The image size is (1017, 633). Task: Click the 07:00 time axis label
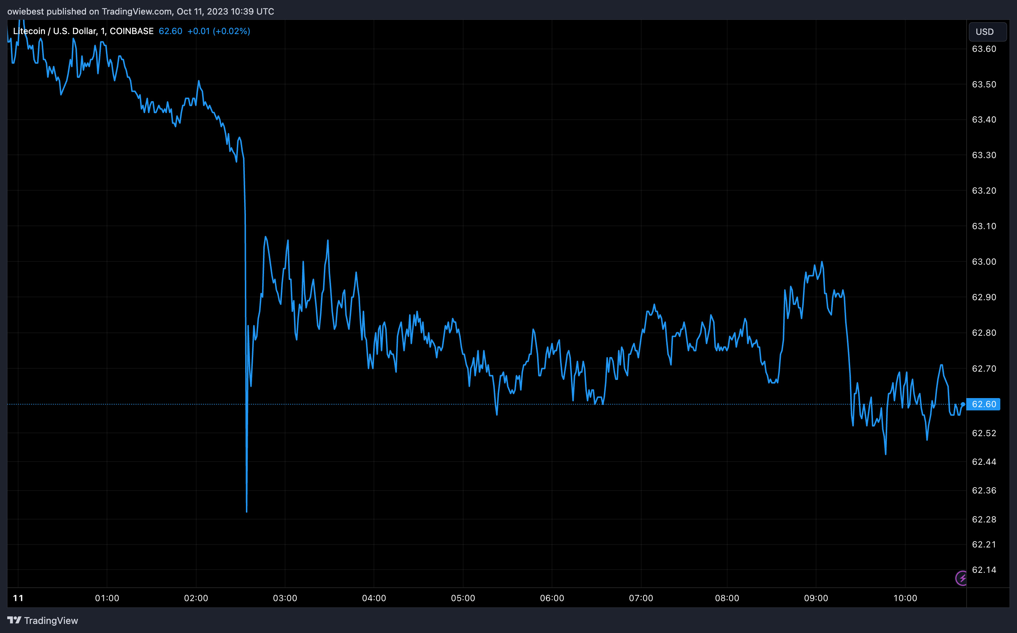pyautogui.click(x=641, y=598)
